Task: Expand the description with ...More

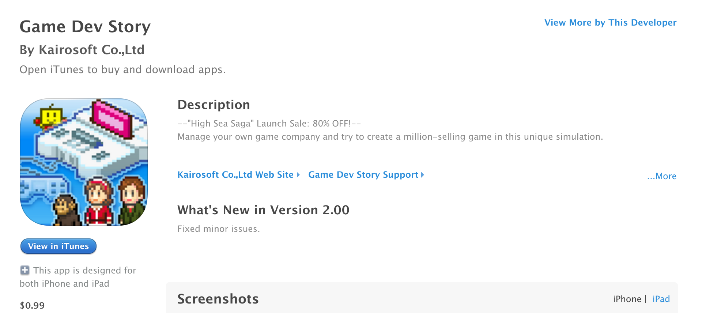Action: 661,176
